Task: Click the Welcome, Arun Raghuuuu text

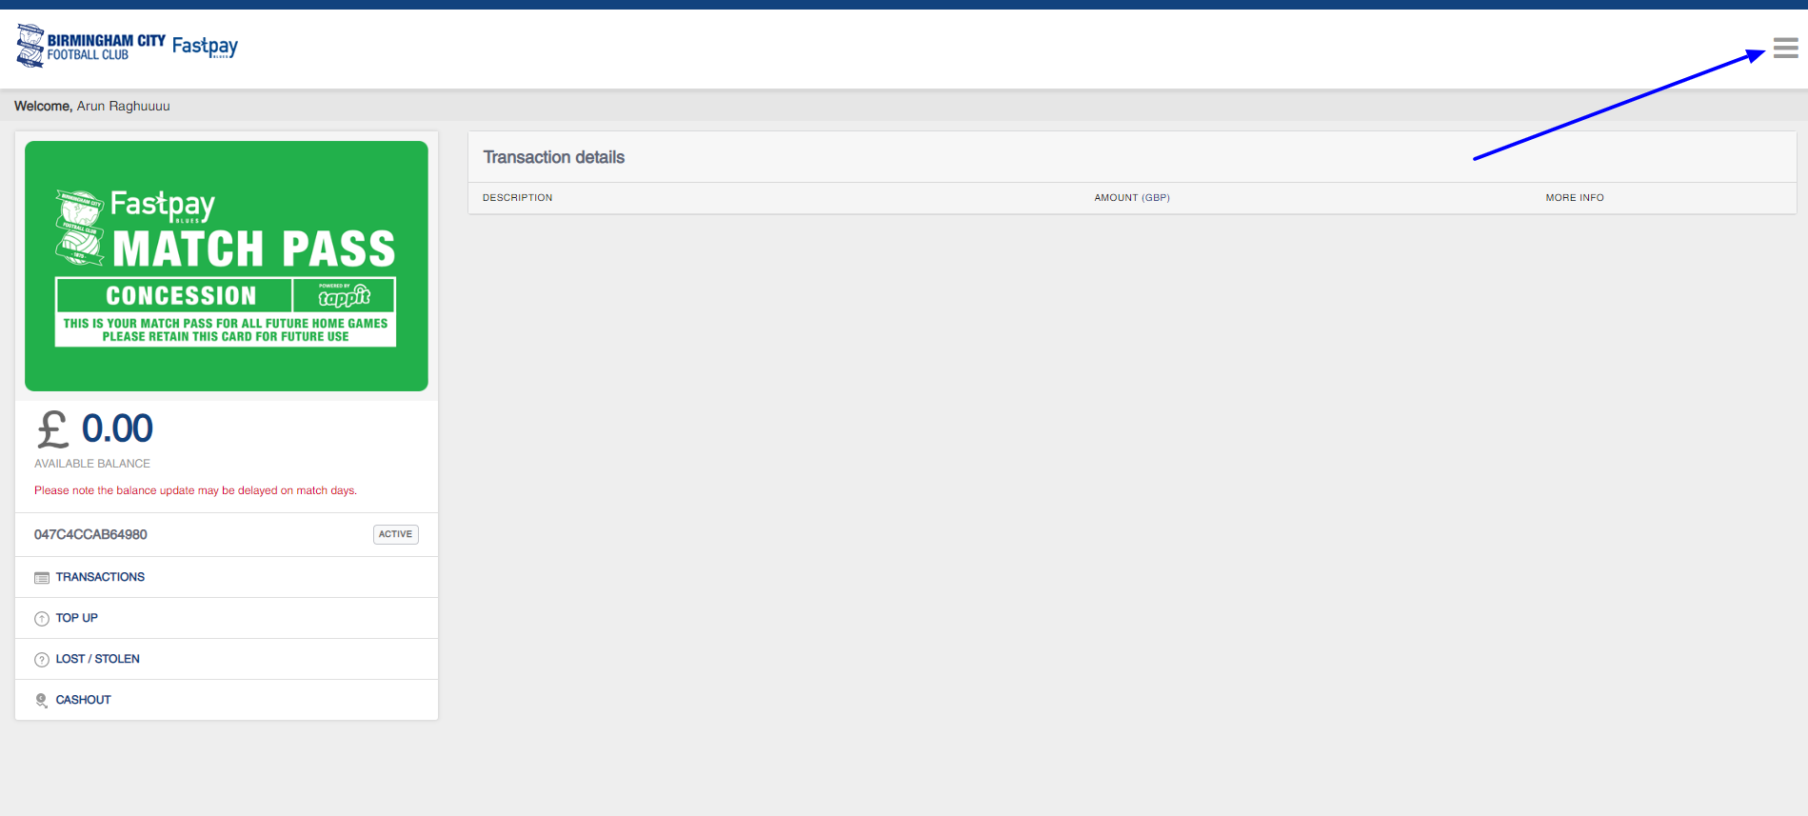Action: 92,106
